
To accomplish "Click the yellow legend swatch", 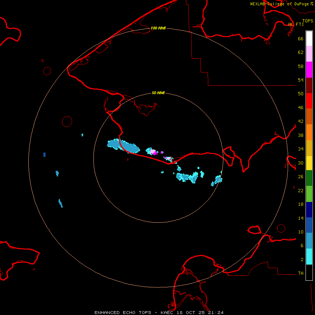I will tap(309, 163).
